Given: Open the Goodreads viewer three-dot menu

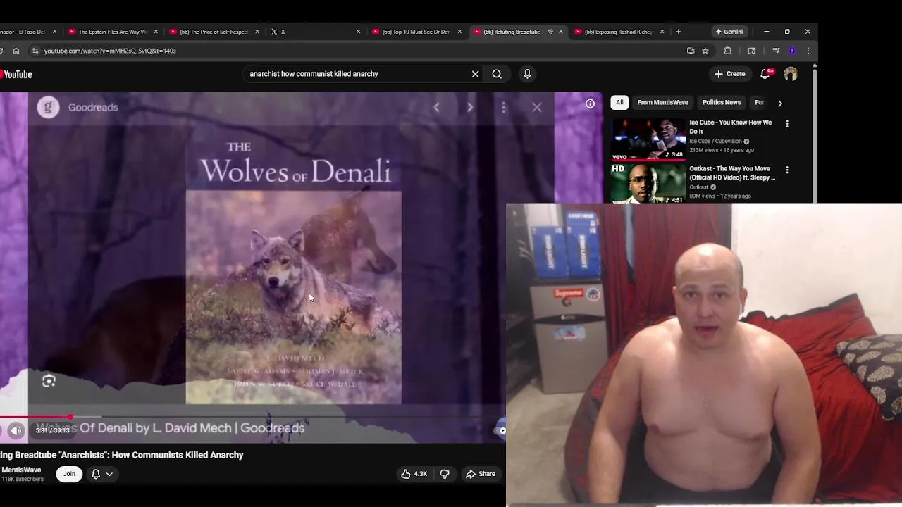Looking at the screenshot, I should 503,107.
